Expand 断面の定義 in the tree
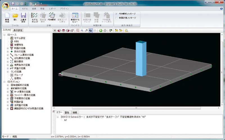 coord(8,48)
